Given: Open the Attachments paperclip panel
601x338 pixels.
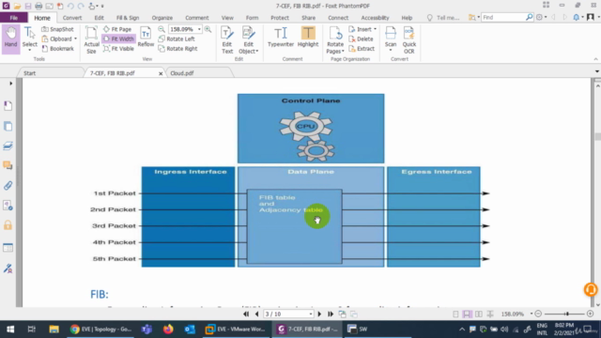Looking at the screenshot, I should (8, 186).
